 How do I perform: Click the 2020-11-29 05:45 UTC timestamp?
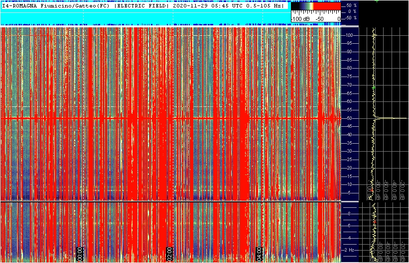[207, 6]
